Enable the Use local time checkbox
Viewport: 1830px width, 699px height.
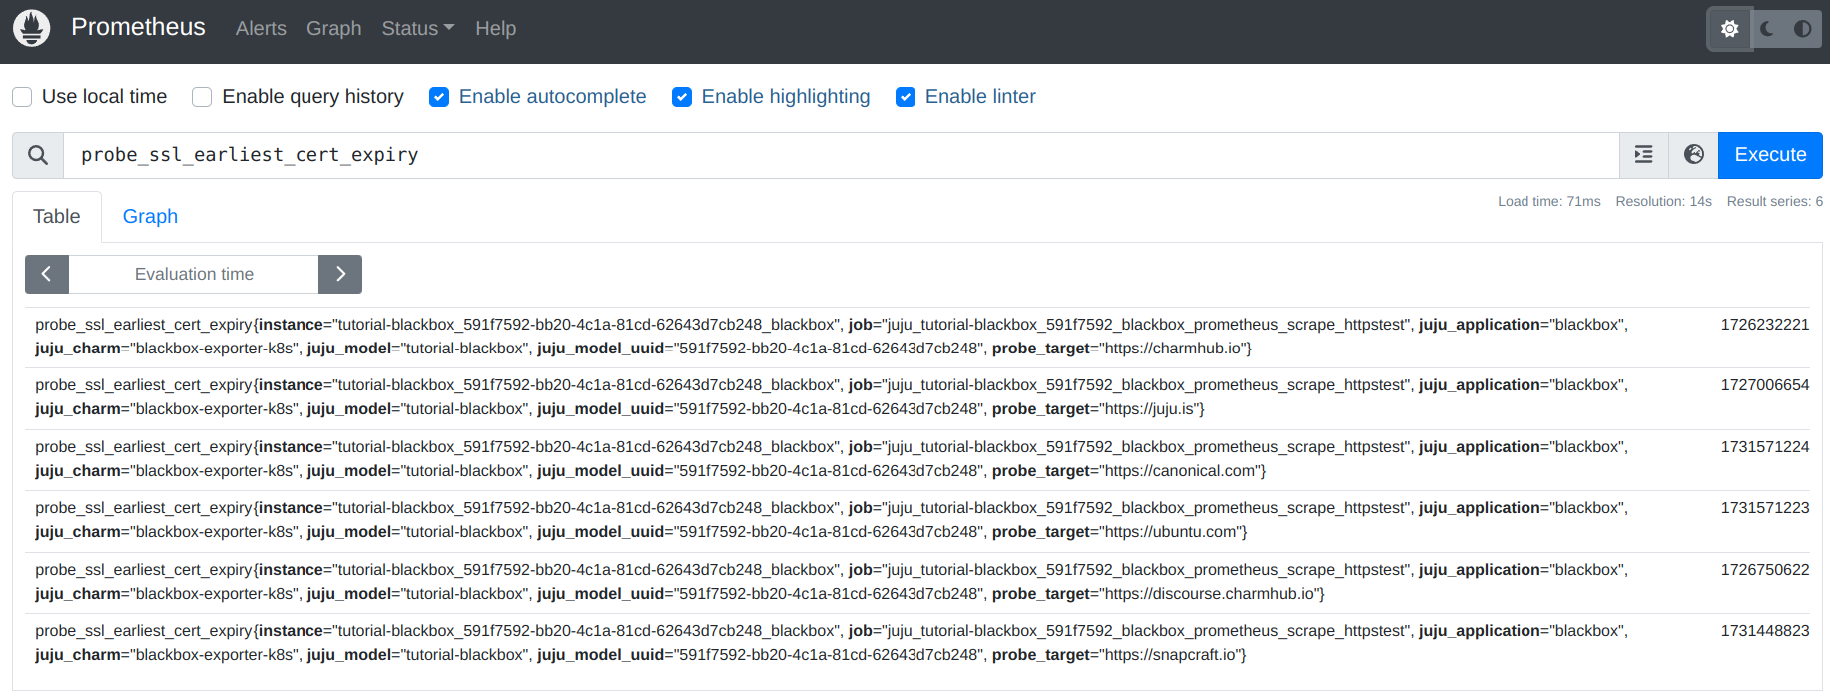(22, 97)
